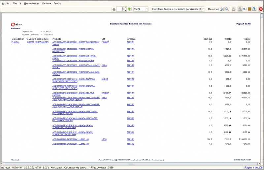
Task: Go to previous page with gray up arrow
Action: [114, 9]
